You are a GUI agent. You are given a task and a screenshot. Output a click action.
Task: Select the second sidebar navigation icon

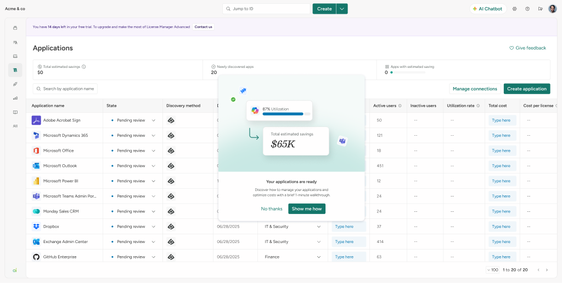15,42
